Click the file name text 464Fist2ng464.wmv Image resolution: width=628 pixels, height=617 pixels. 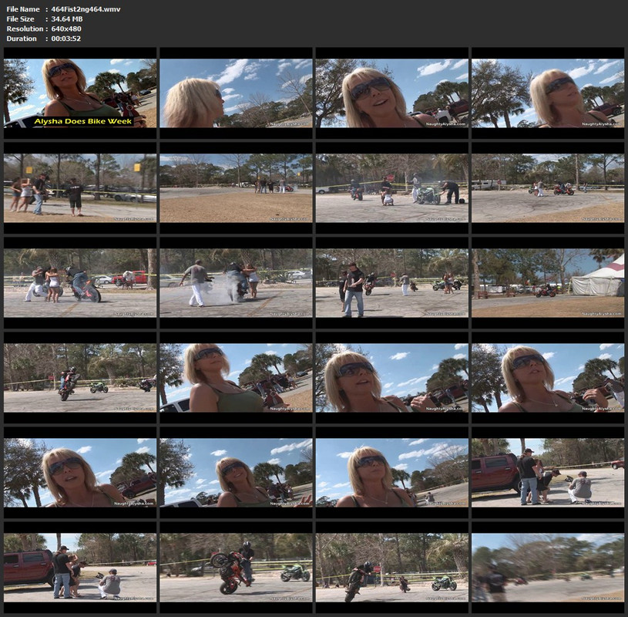[86, 9]
